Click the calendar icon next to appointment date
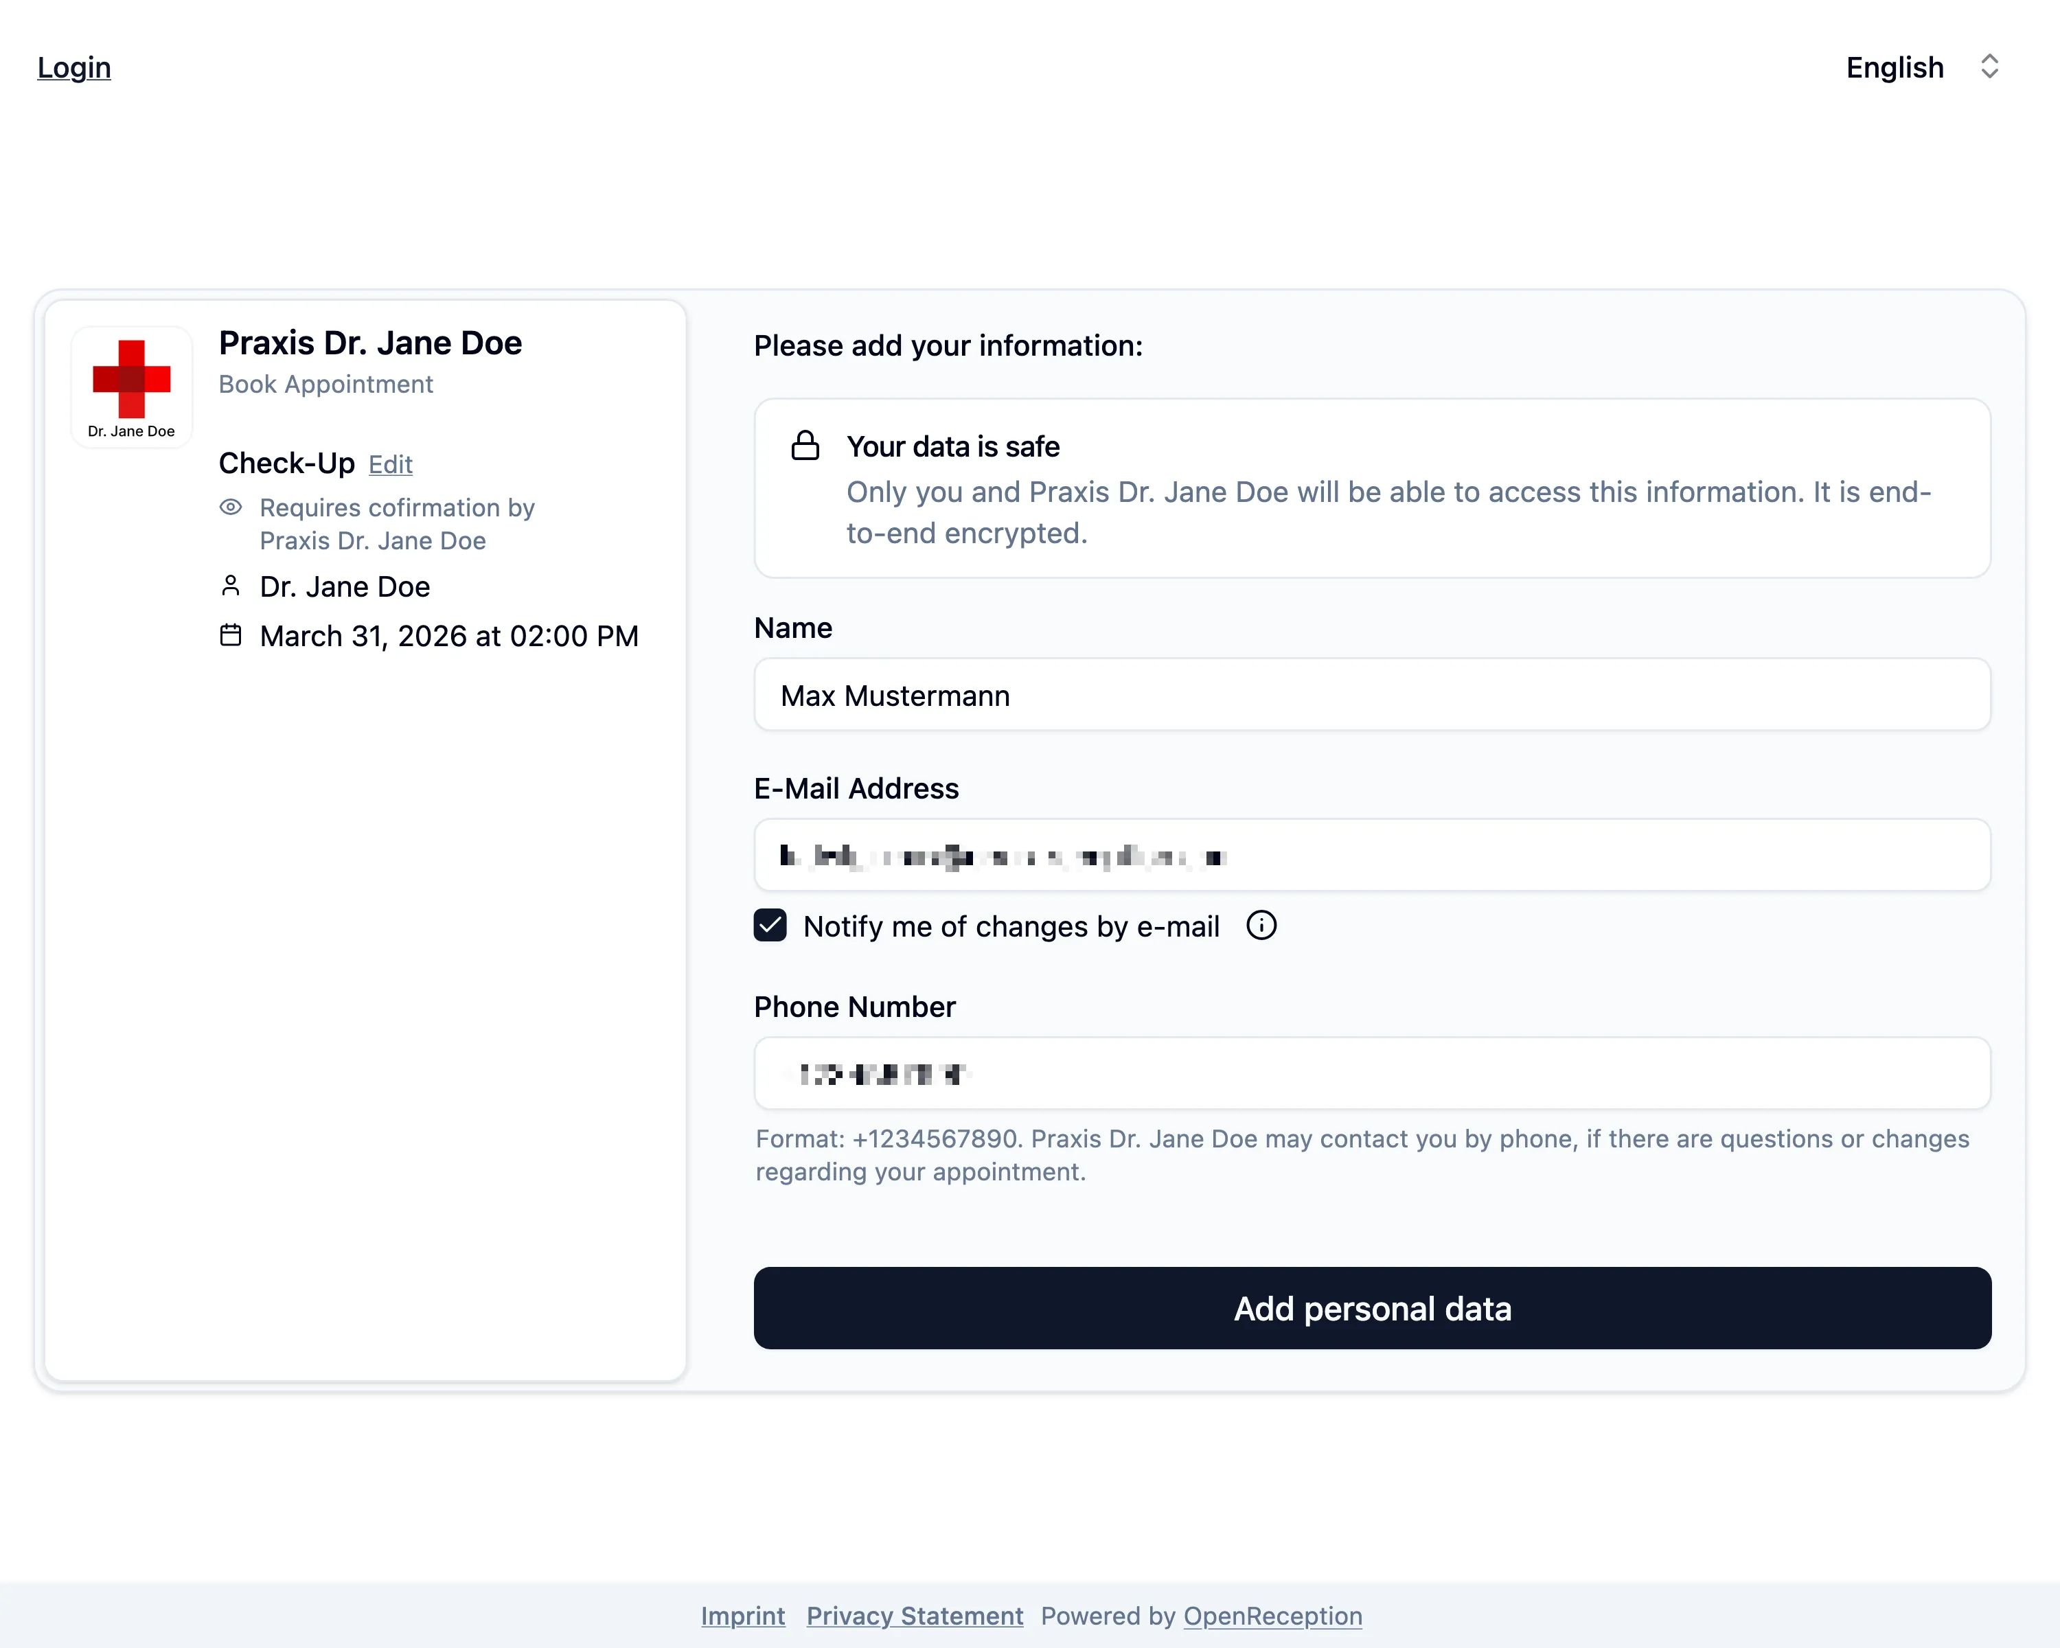Image resolution: width=2060 pixels, height=1648 pixels. (230, 634)
